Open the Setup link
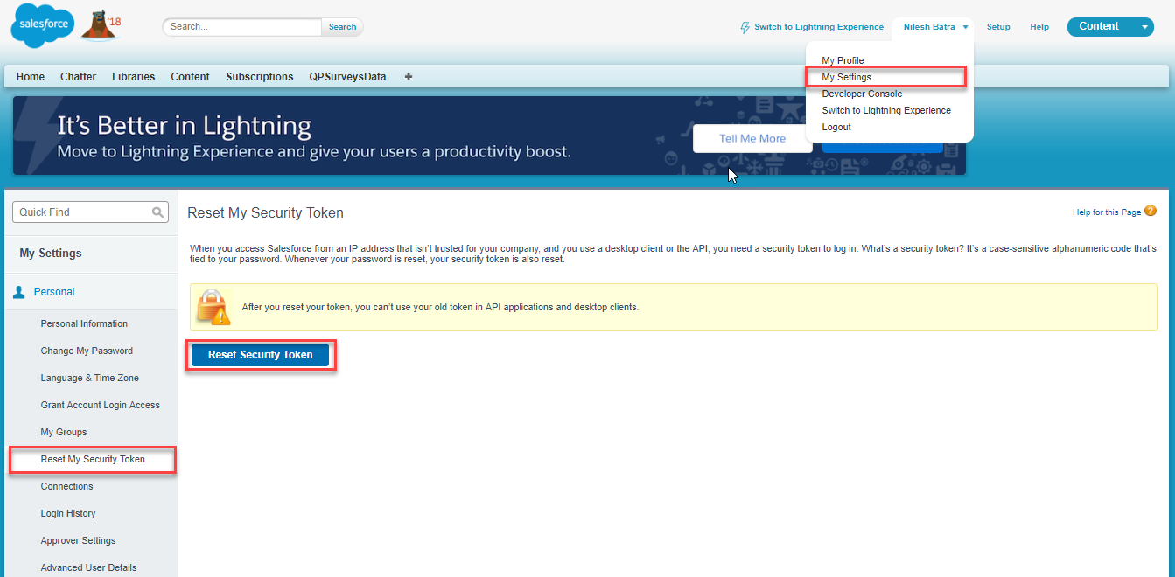This screenshot has width=1175, height=577. [998, 27]
